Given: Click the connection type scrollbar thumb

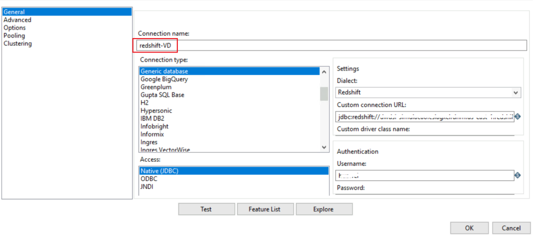Looking at the screenshot, I should pyautogui.click(x=324, y=94).
